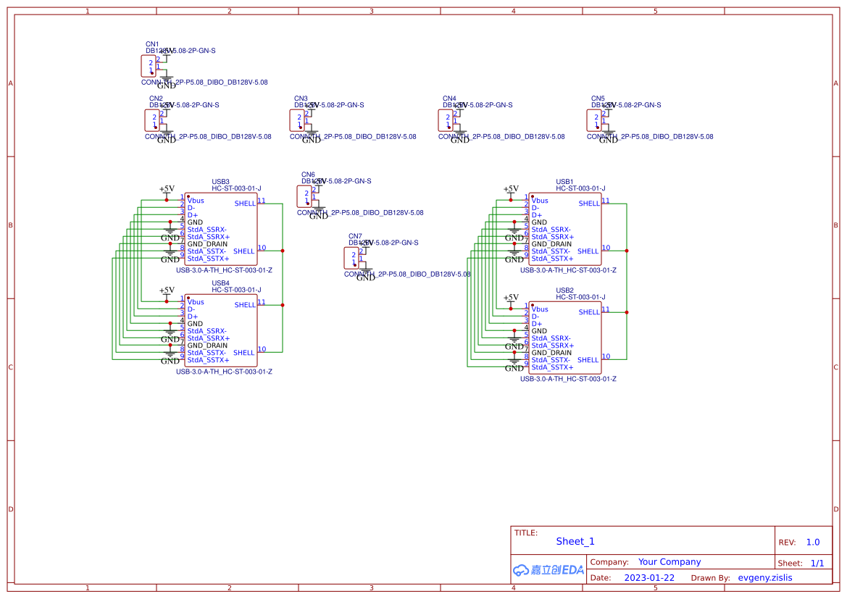This screenshot has height=599, width=847.
Task: Select the Vbus pin label on USB2
Action: coord(540,309)
